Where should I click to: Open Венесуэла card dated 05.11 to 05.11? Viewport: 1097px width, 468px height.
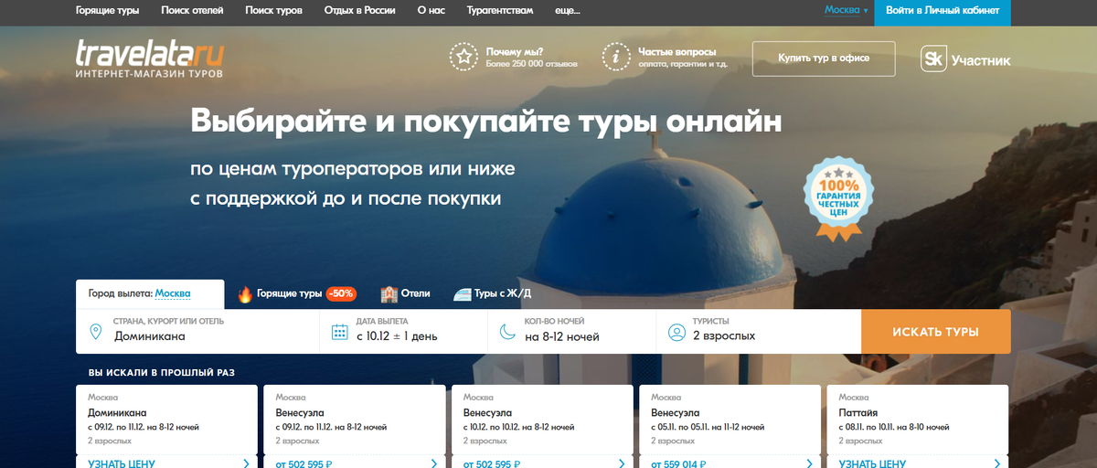coord(730,427)
